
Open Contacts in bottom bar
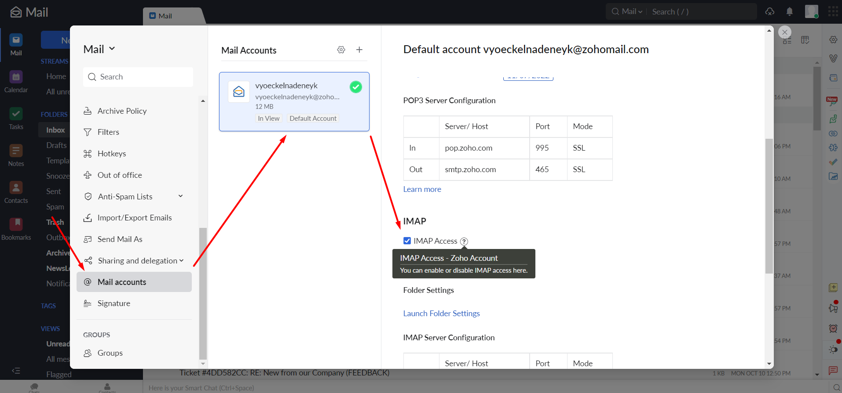pyautogui.click(x=107, y=388)
